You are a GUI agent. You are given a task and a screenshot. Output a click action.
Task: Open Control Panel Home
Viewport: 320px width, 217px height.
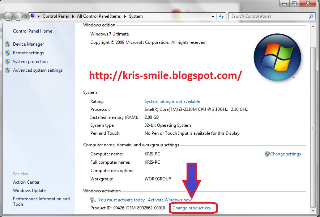coord(33,31)
